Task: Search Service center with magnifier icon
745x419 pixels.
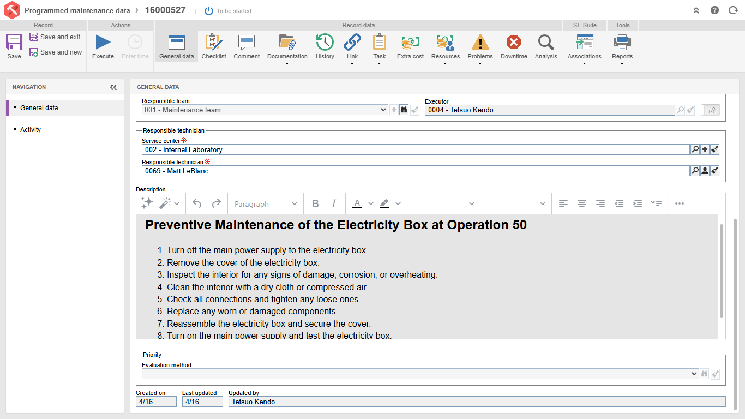Action: [x=695, y=149]
